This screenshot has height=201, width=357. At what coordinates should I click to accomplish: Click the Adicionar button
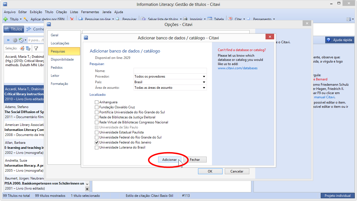(170, 160)
